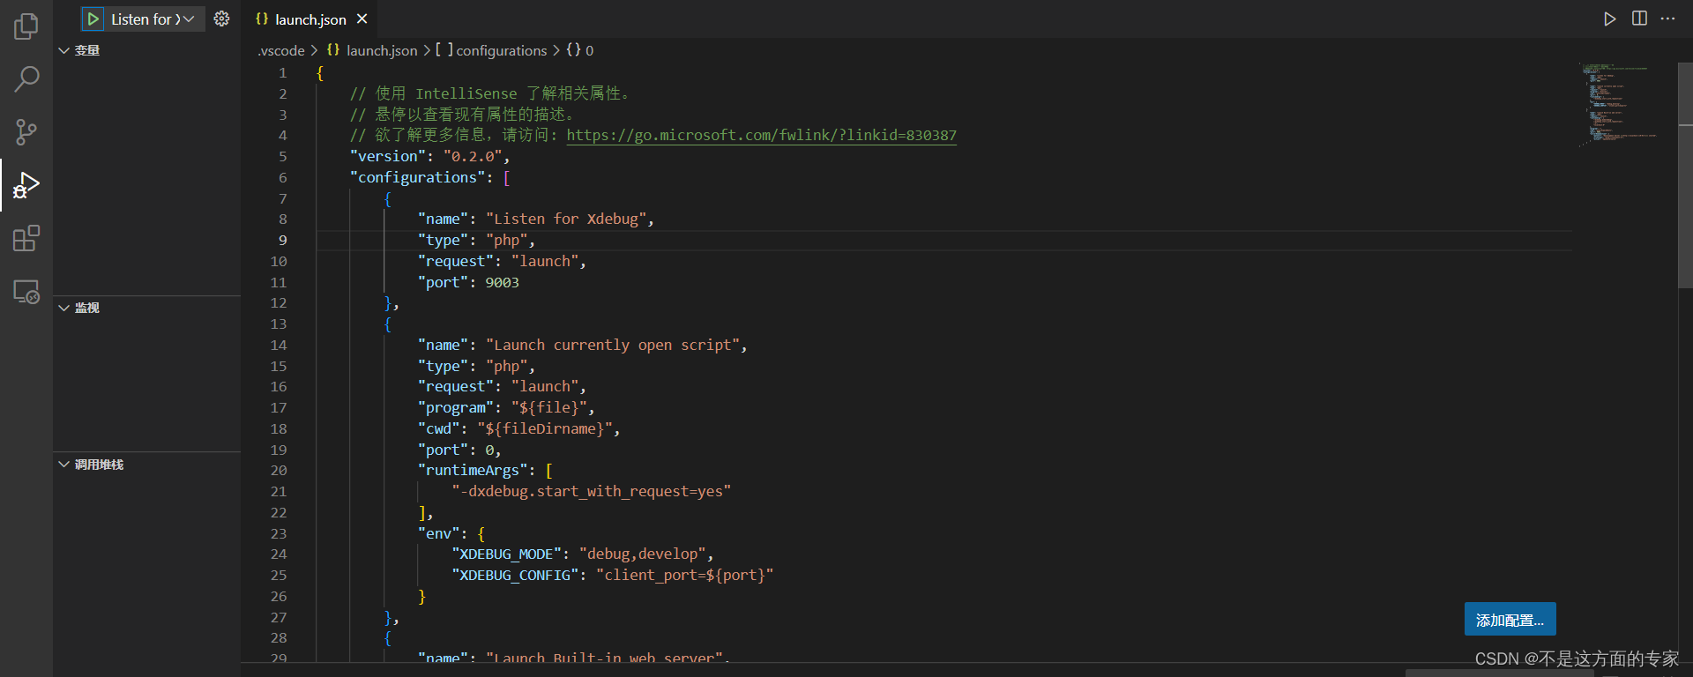Image resolution: width=1693 pixels, height=677 pixels.
Task: Open the Search view in activity bar
Action: 26,79
